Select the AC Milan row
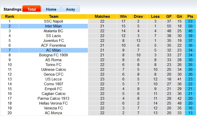The image size is (197, 116). pos(53,50)
